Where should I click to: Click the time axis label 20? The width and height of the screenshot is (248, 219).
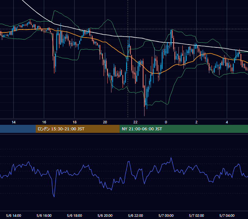tap(105, 122)
